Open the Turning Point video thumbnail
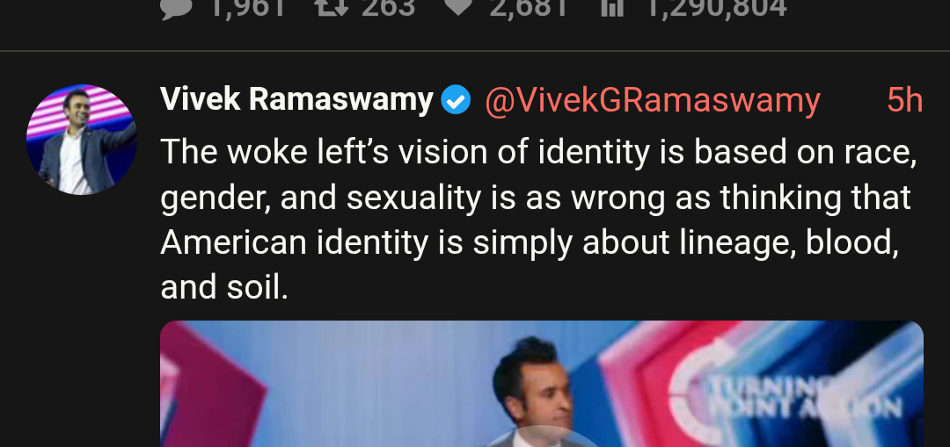The width and height of the screenshot is (950, 447). click(542, 384)
